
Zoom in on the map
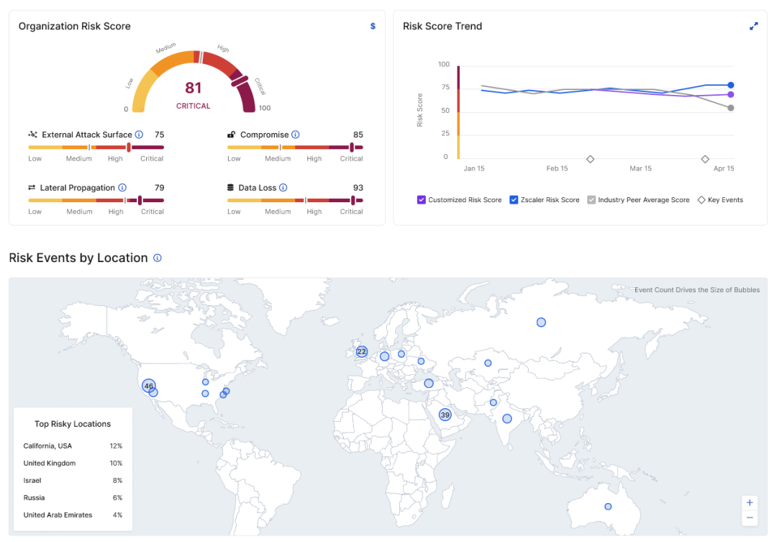pos(750,502)
